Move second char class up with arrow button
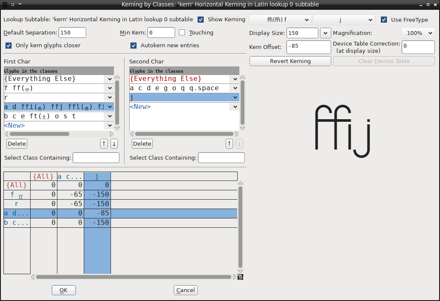 (229, 143)
